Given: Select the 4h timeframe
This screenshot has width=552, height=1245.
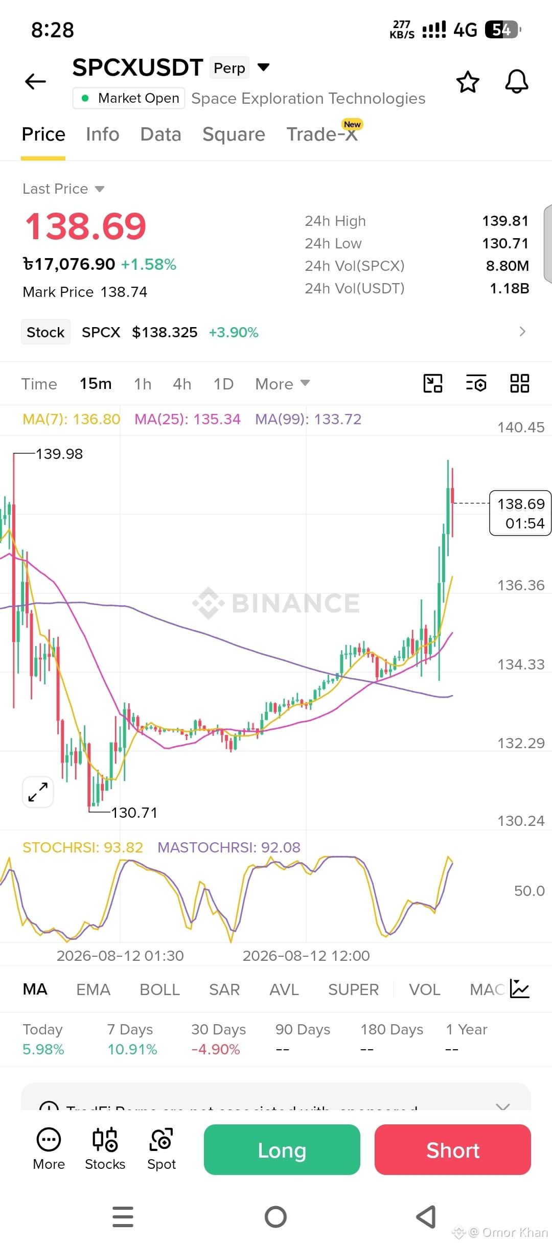Looking at the screenshot, I should pyautogui.click(x=182, y=384).
